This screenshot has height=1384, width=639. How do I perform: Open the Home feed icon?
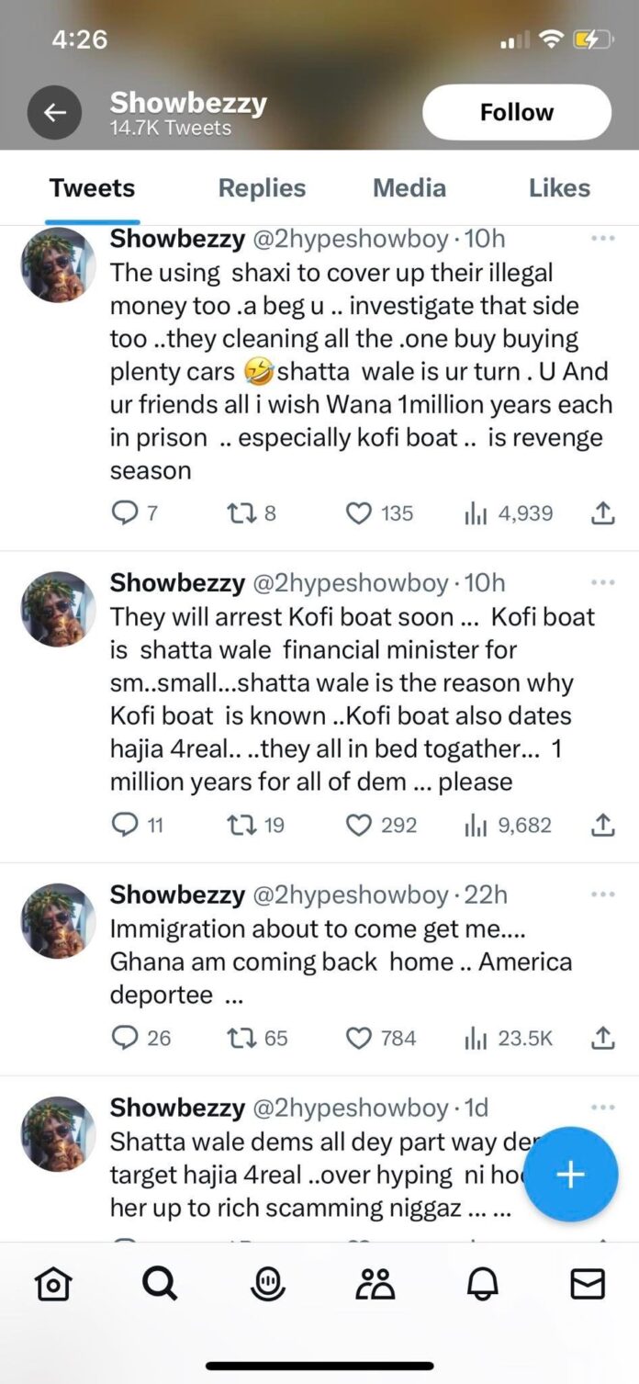[x=52, y=1284]
